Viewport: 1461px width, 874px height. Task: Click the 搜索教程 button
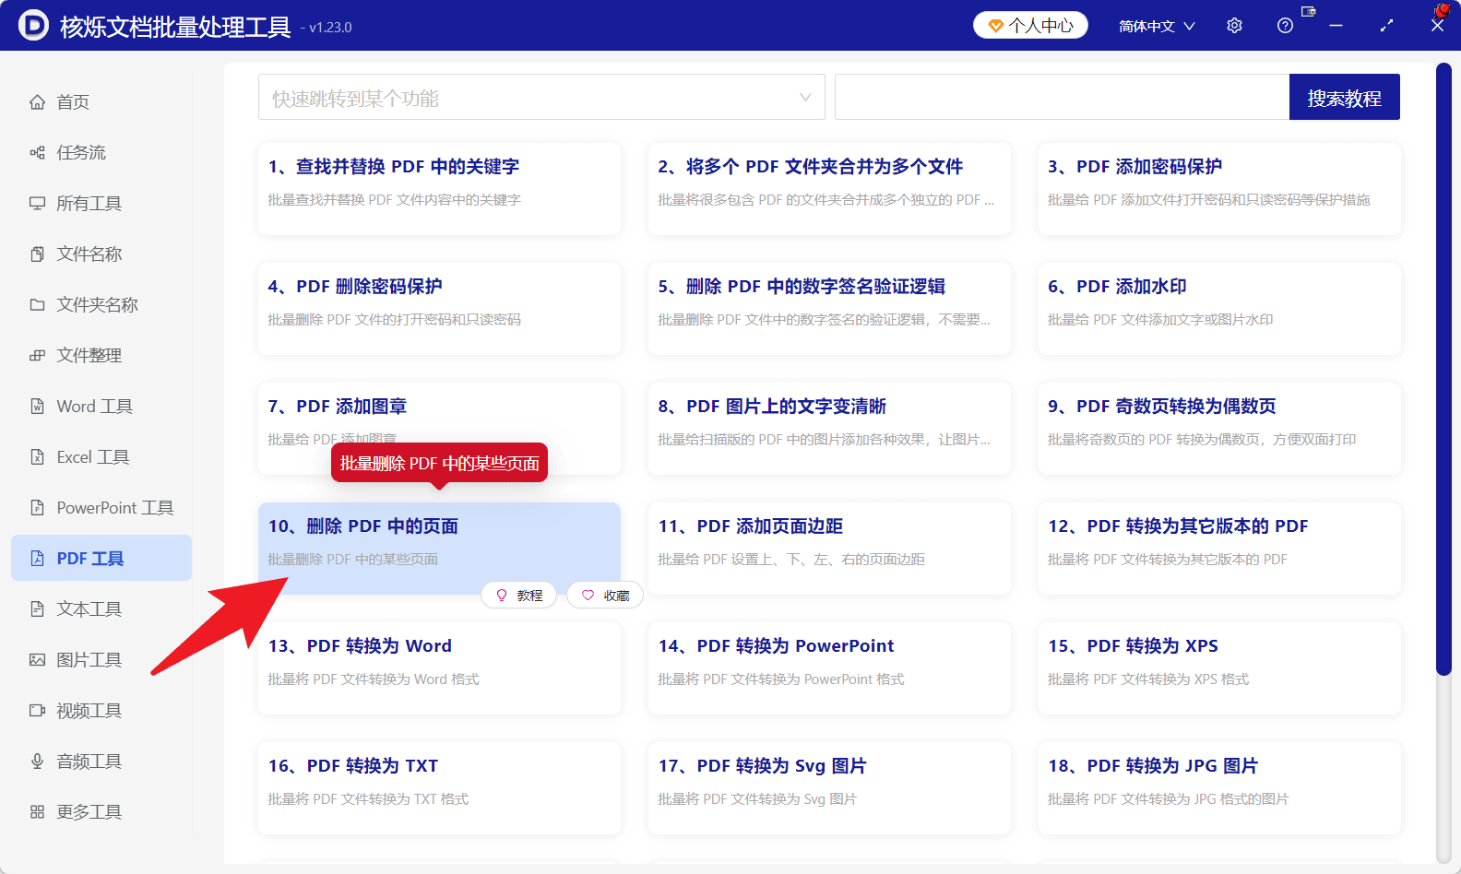pos(1344,97)
